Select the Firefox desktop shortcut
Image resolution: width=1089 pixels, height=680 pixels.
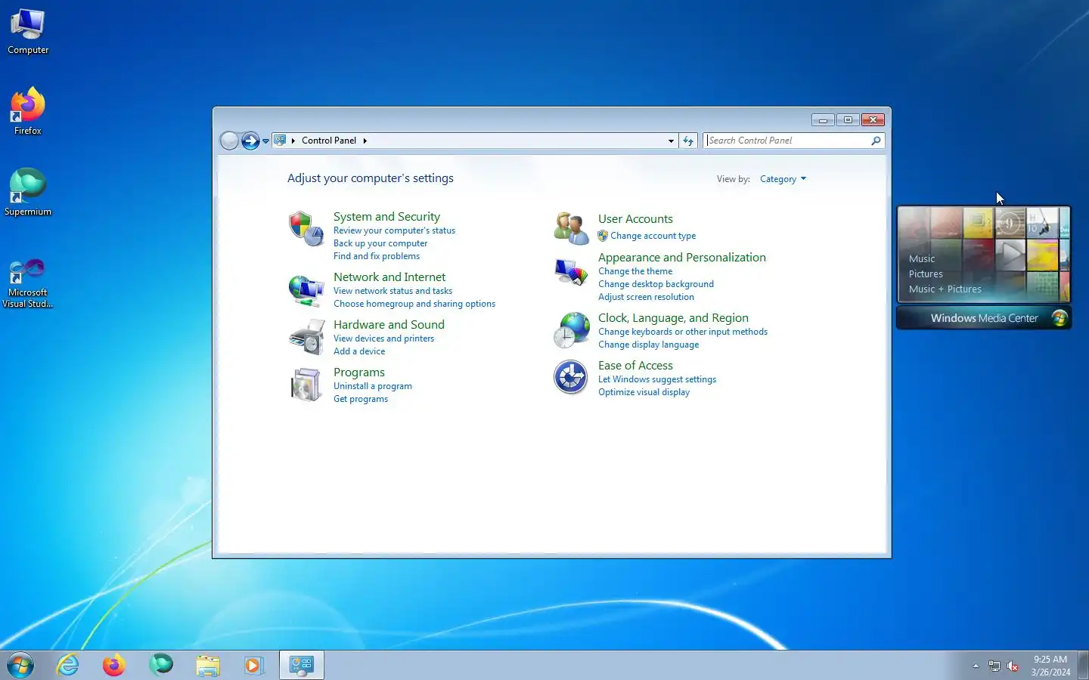coord(28,111)
